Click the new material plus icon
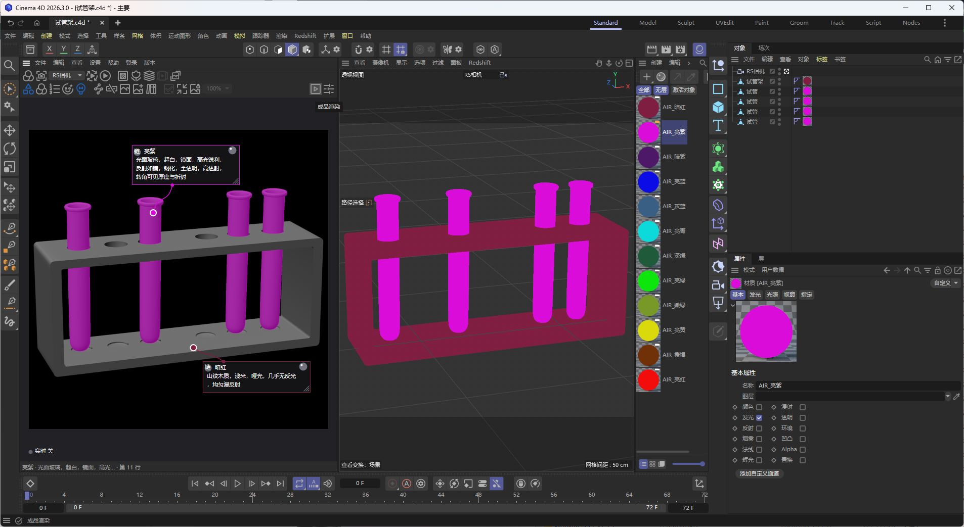The width and height of the screenshot is (964, 527). (646, 77)
